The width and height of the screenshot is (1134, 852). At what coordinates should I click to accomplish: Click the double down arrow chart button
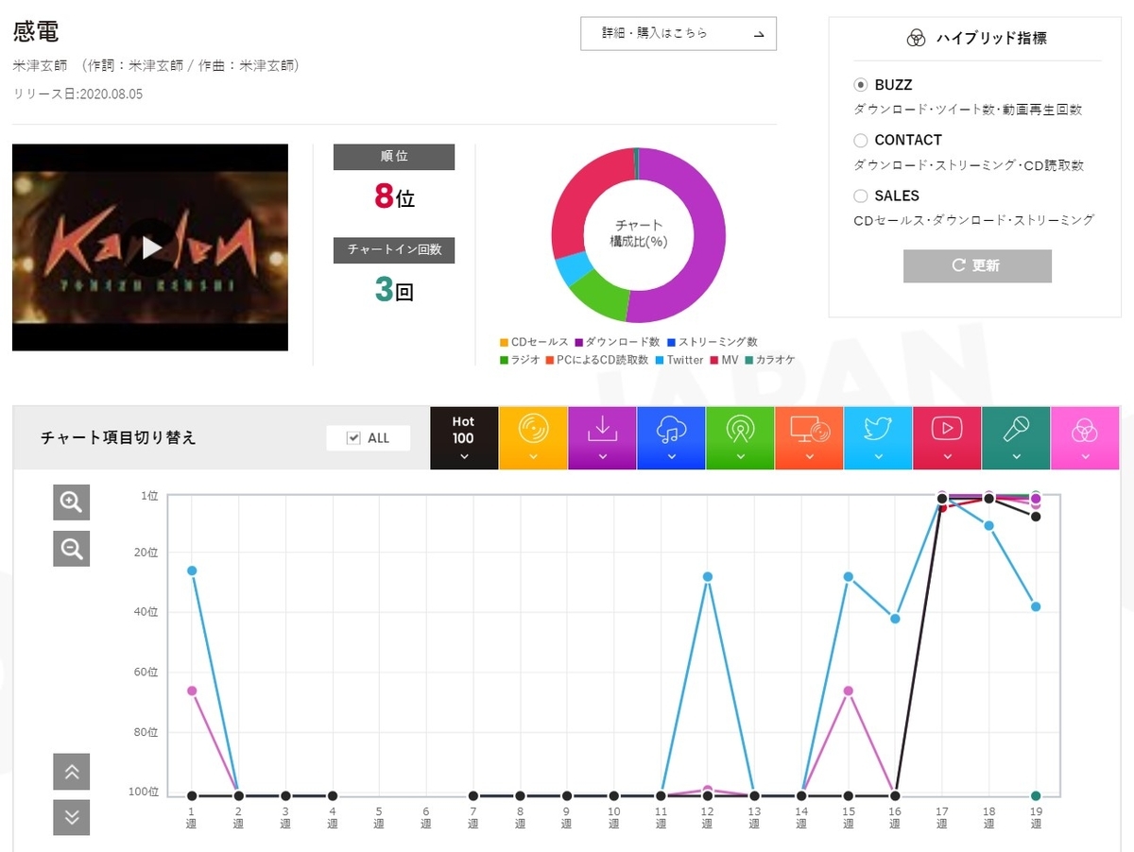tap(71, 818)
